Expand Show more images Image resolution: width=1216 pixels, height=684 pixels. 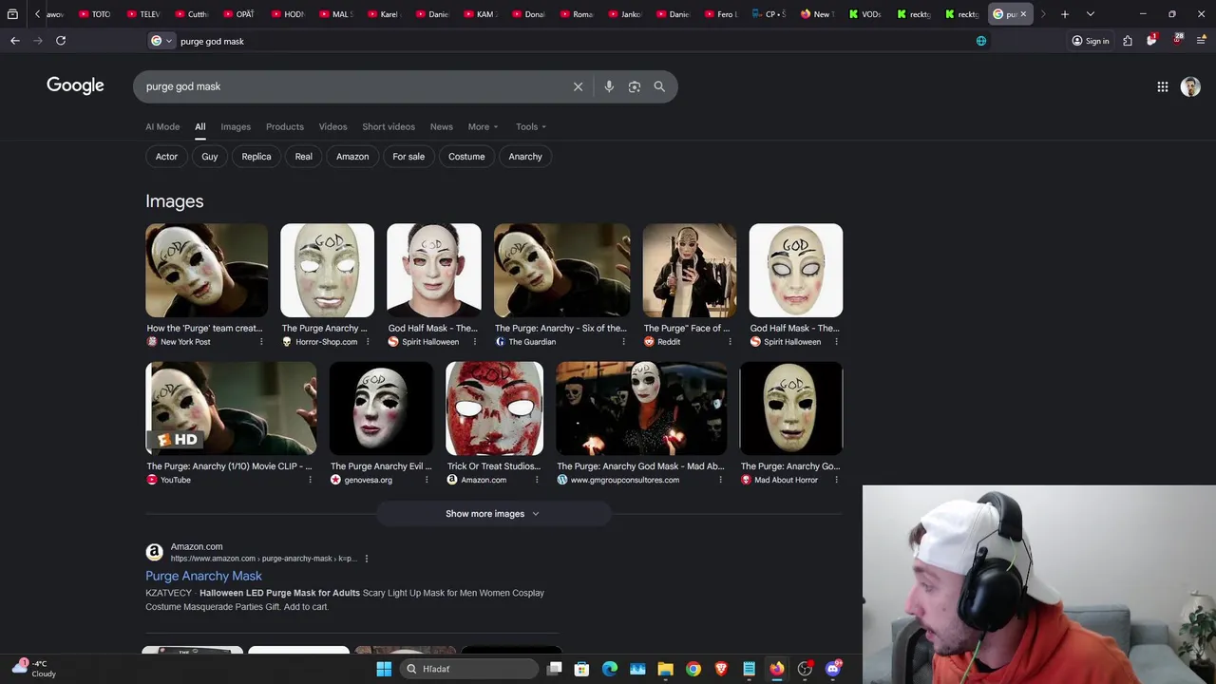coord(493,514)
